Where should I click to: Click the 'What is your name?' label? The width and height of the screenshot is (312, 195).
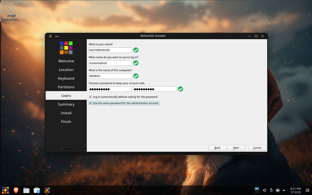pos(101,44)
